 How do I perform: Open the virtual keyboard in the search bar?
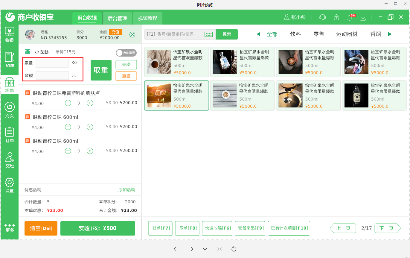tap(209, 34)
